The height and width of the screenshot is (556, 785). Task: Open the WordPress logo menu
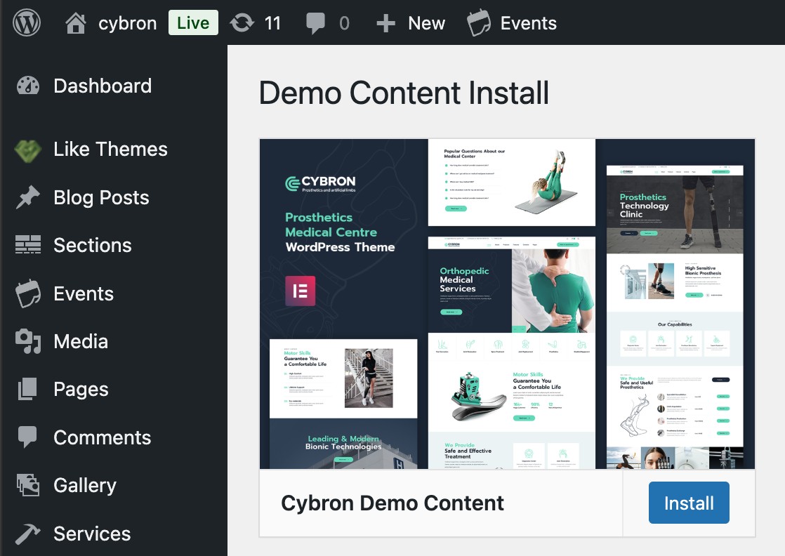tap(27, 23)
